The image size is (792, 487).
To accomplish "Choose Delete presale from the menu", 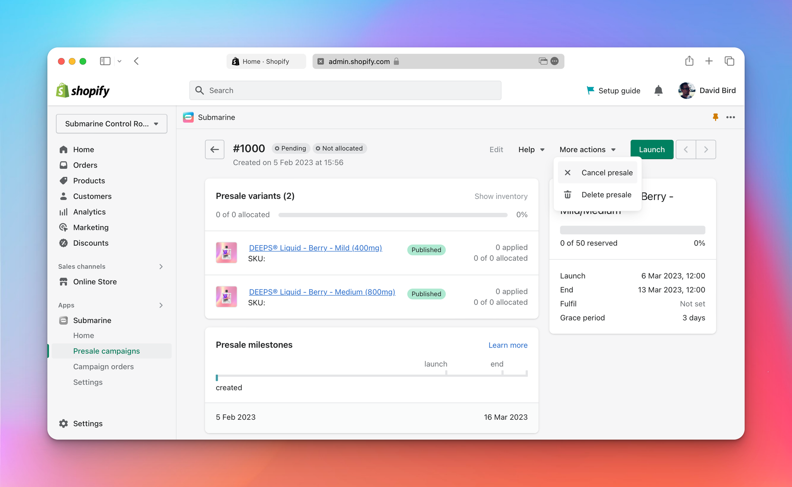I will [597, 195].
